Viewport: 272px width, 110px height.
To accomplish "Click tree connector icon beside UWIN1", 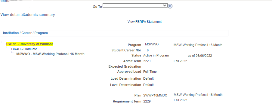I will click(2, 42).
